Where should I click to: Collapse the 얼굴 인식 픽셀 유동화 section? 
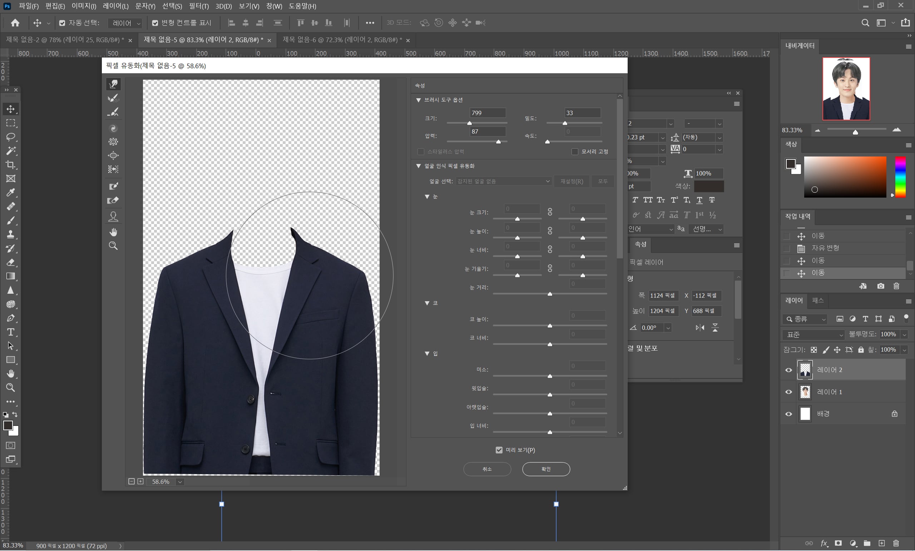(x=419, y=166)
